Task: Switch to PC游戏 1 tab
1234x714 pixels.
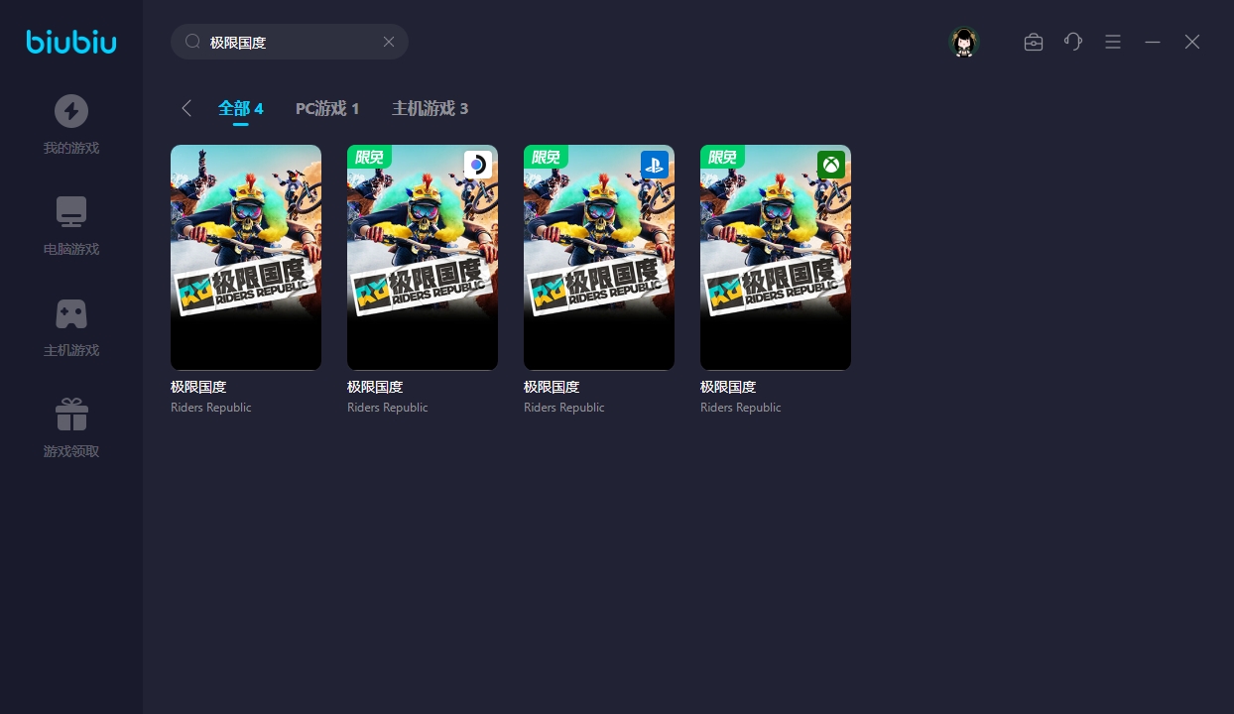Action: 327,108
